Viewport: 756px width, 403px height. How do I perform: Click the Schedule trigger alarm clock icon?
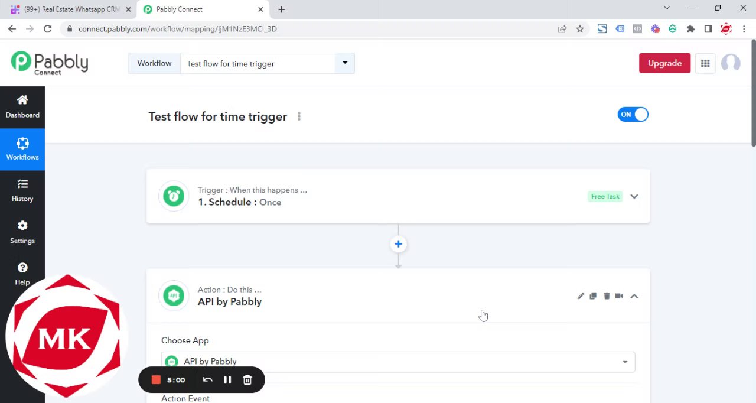[x=174, y=196]
